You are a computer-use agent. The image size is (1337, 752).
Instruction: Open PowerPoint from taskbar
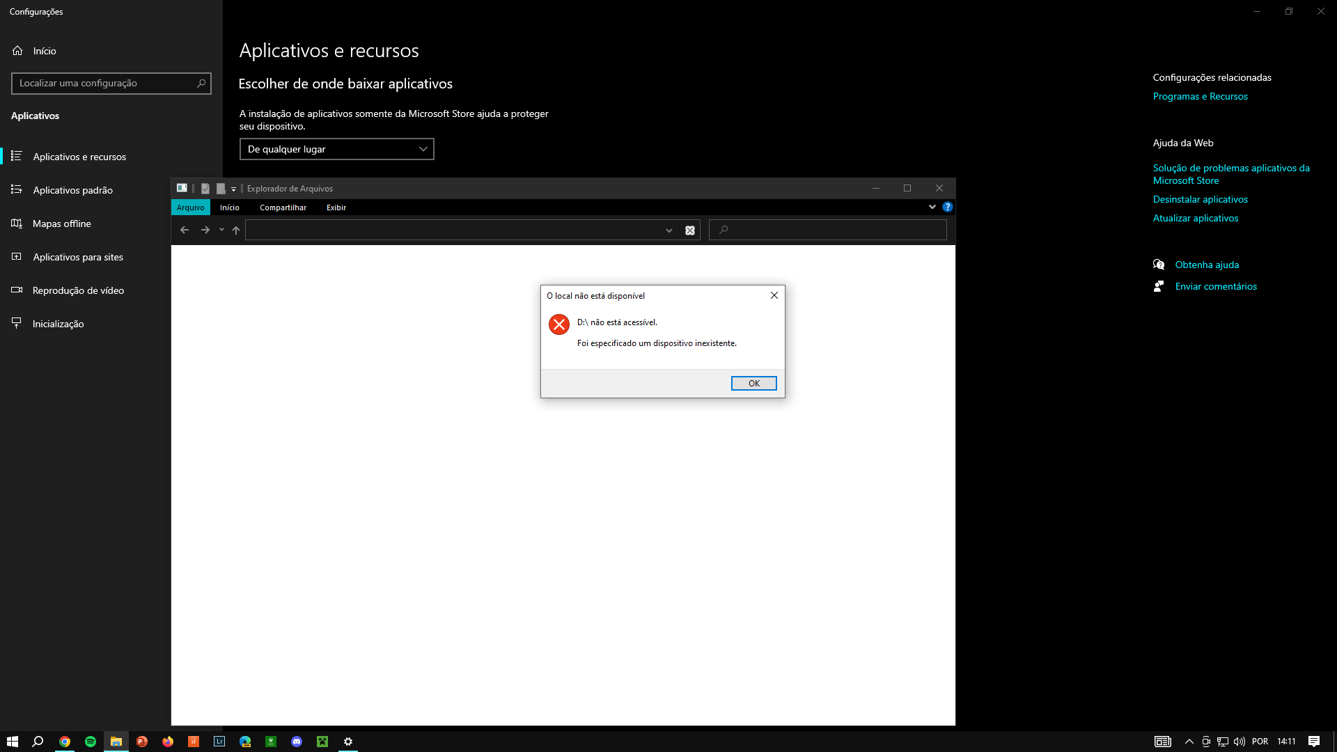(x=142, y=742)
